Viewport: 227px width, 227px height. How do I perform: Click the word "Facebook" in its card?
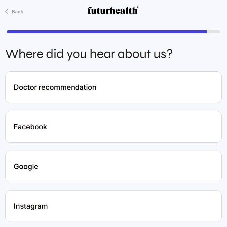point(30,127)
